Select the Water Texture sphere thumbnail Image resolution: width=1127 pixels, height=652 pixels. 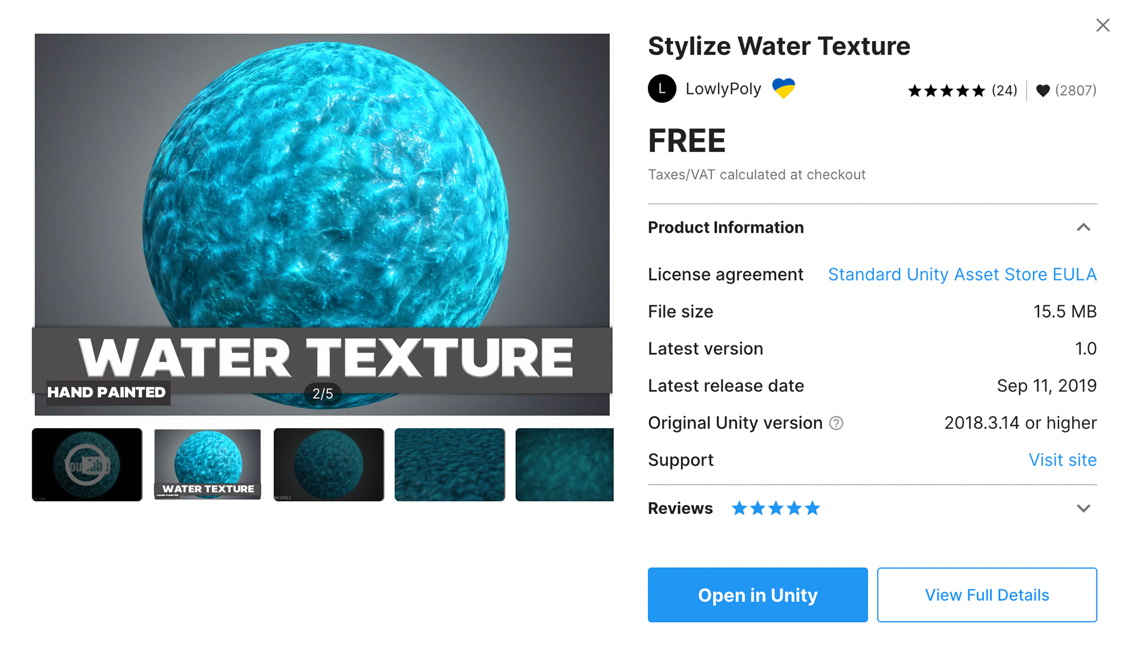(x=208, y=465)
